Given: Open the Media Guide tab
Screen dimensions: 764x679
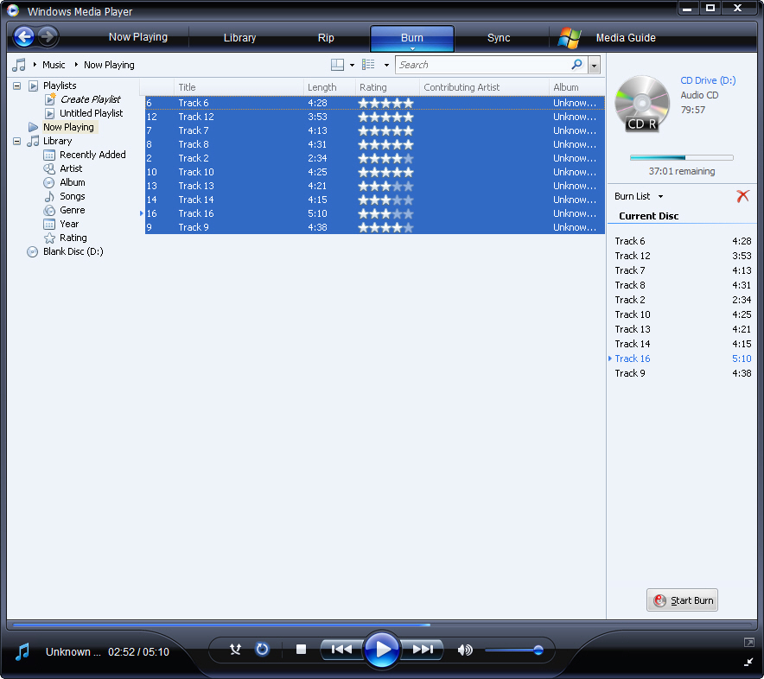Looking at the screenshot, I should pos(626,37).
